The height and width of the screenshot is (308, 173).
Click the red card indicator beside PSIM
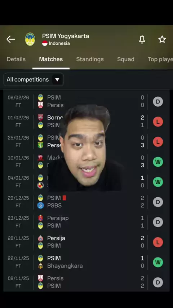[x=65, y=198]
